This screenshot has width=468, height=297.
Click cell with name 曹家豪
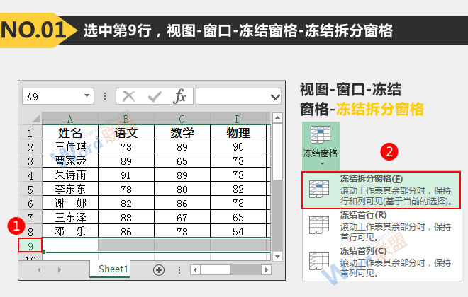tap(70, 161)
